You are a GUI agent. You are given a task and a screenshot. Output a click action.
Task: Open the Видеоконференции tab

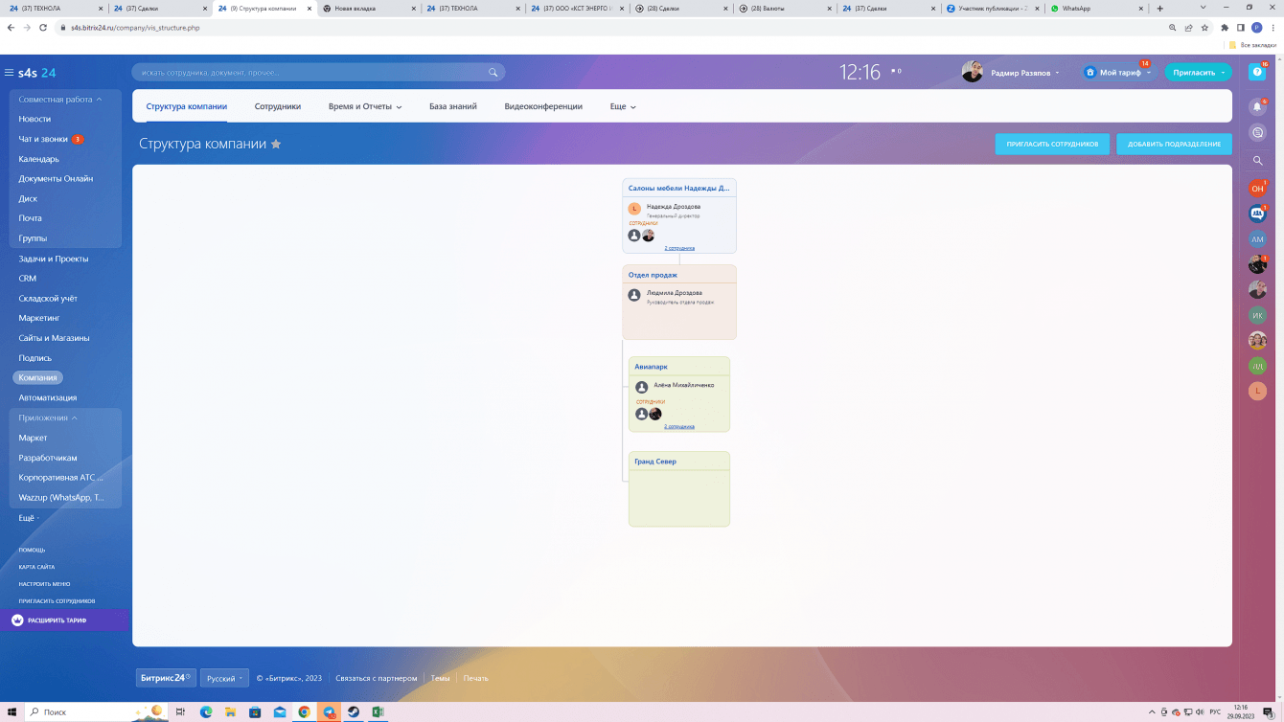tap(543, 106)
